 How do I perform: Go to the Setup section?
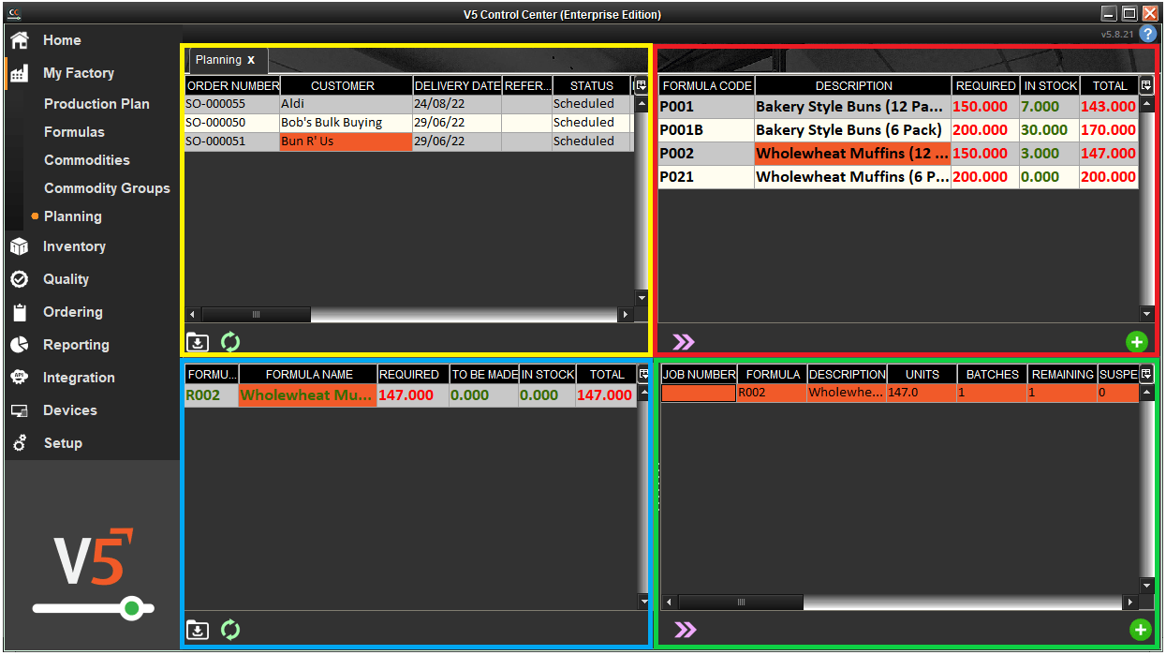61,442
